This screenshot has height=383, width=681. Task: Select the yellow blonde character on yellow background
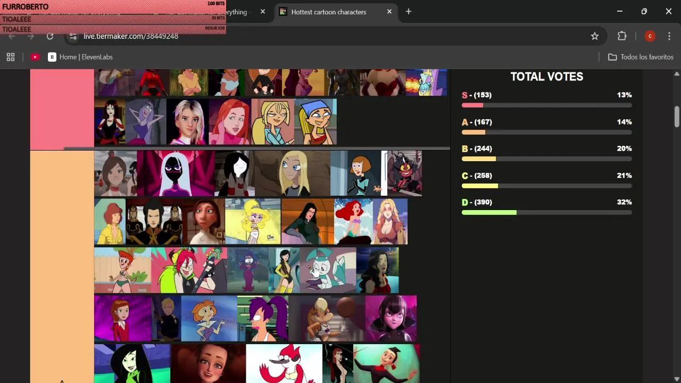click(253, 221)
